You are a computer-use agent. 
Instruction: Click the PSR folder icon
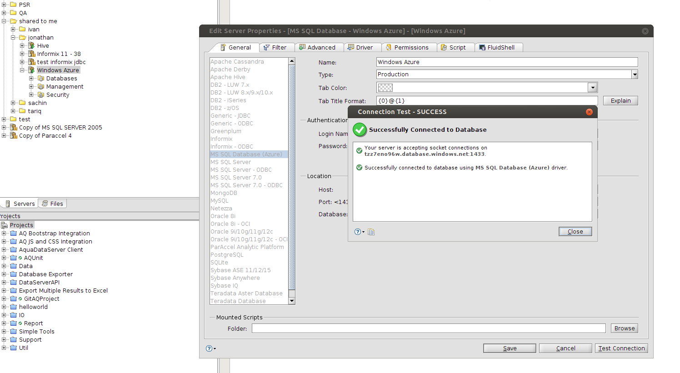click(13, 5)
